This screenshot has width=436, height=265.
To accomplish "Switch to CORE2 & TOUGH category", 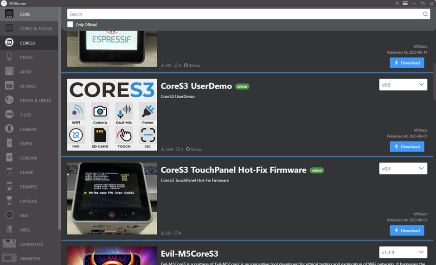I will click(36, 29).
